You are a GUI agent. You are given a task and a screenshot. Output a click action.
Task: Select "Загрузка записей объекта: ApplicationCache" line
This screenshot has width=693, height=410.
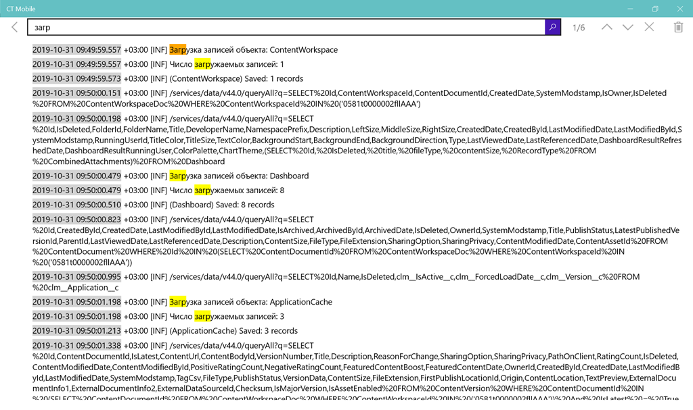[x=250, y=302]
